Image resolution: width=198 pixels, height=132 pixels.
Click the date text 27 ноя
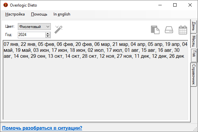click(x=124, y=56)
